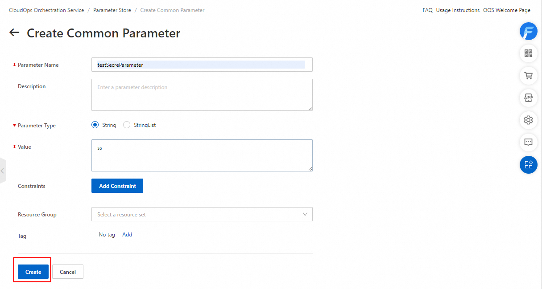The width and height of the screenshot is (542, 289).
Task: Expand the collapsed left side panel
Action: coord(3,171)
